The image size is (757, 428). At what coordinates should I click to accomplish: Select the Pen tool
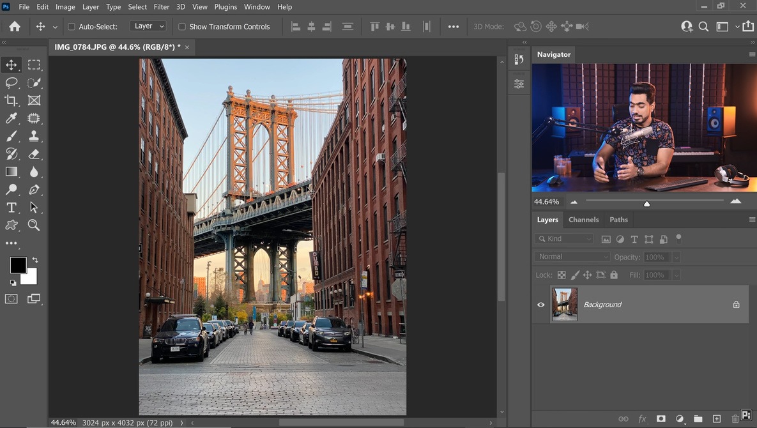point(34,190)
